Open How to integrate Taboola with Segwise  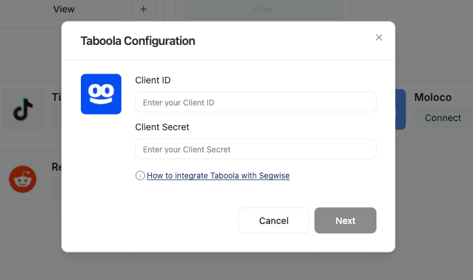[x=218, y=176]
